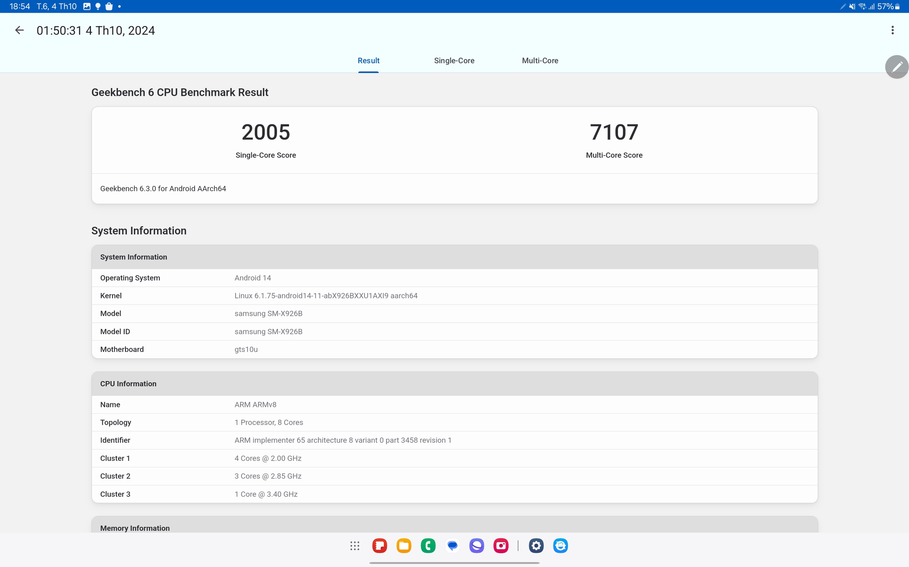Tap the floating pencil edit button
The height and width of the screenshot is (567, 909).
pyautogui.click(x=897, y=67)
